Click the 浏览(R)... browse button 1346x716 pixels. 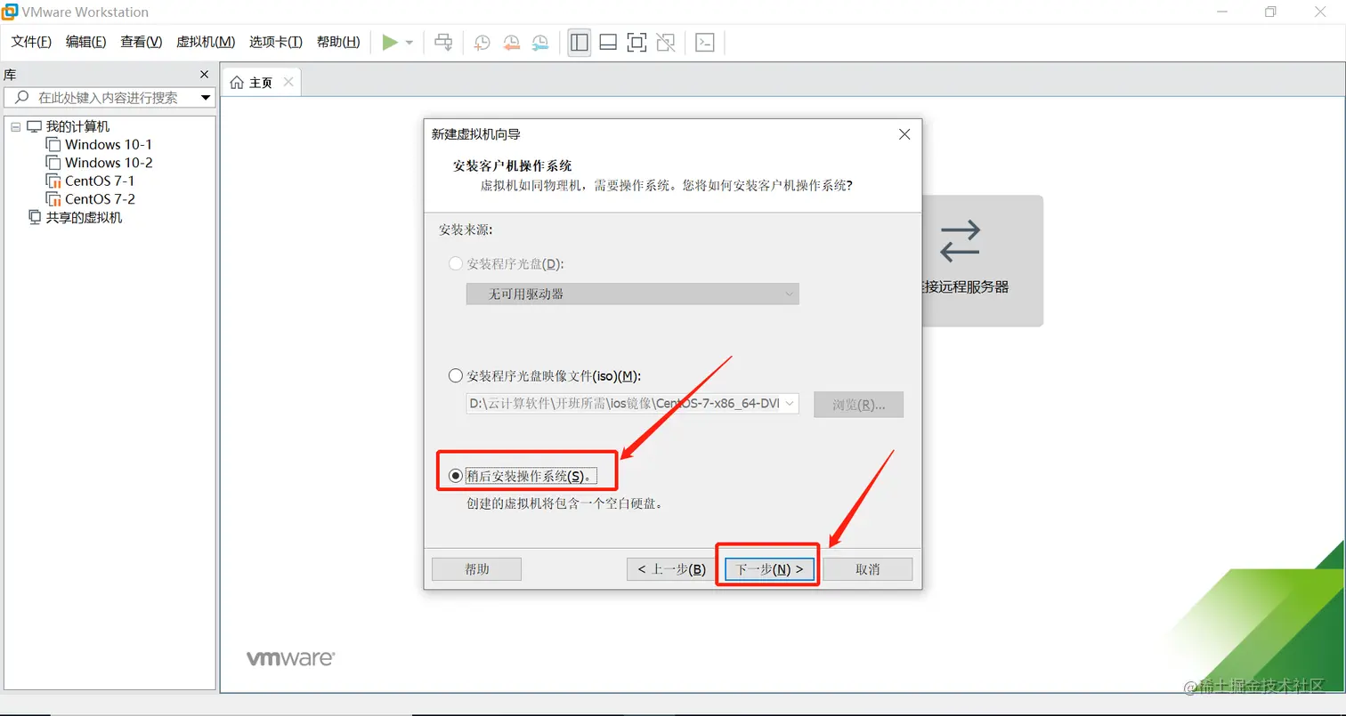pos(859,405)
